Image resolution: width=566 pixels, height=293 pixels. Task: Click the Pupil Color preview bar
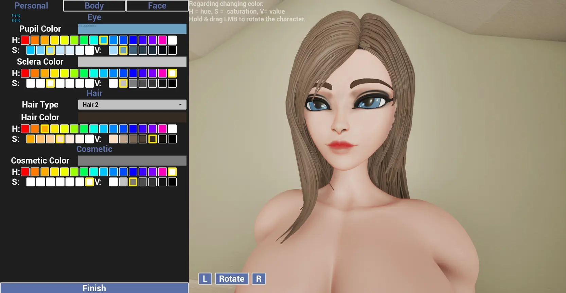(132, 29)
